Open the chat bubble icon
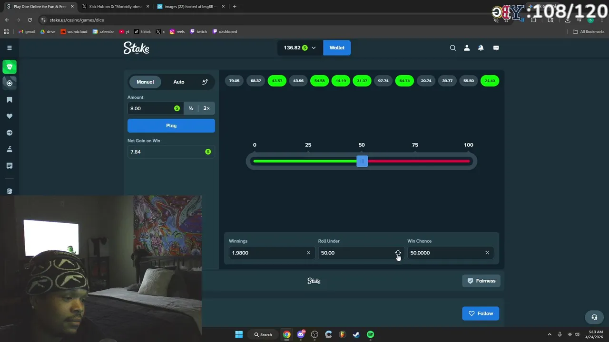Image resolution: width=609 pixels, height=342 pixels. 496,47
